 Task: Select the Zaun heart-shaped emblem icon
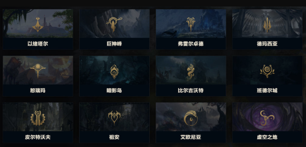pos(114,117)
